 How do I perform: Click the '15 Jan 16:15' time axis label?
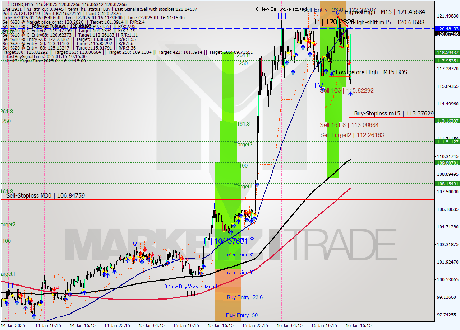click(x=220, y=326)
